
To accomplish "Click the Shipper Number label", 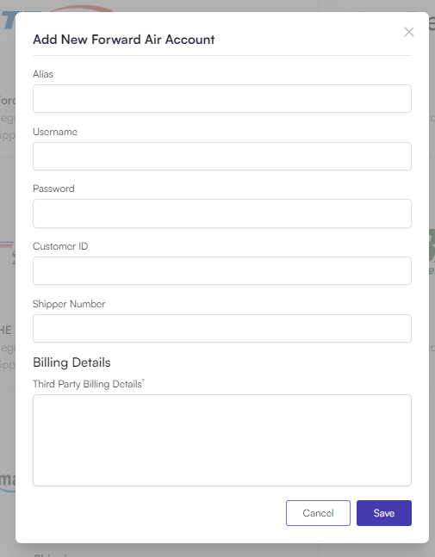I will tap(69, 304).
